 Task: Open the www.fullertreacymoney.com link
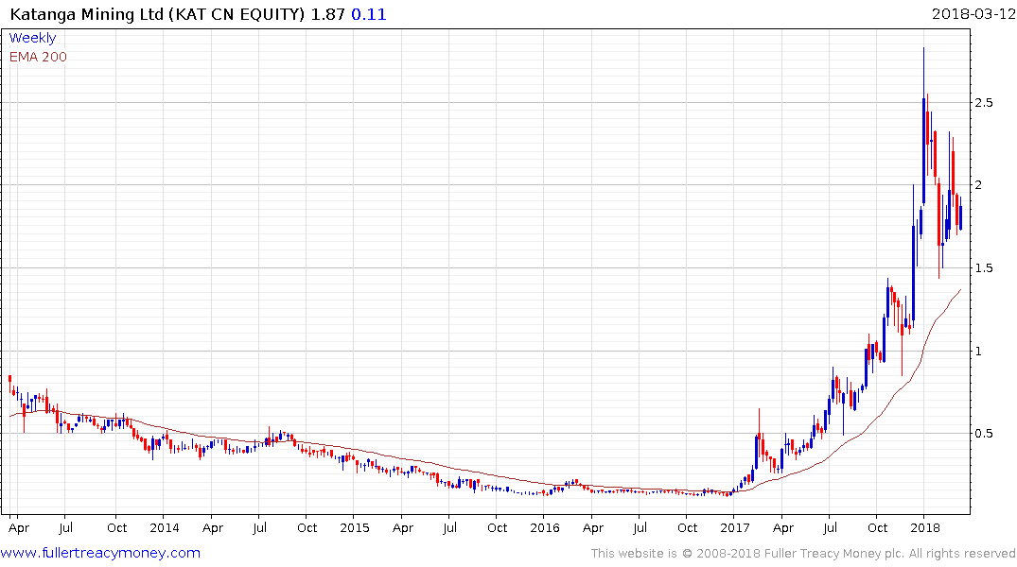pos(100,553)
